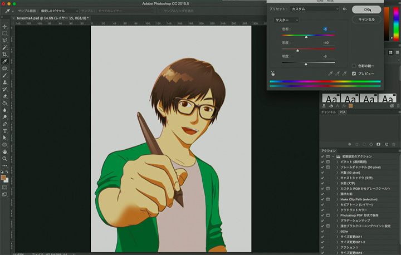Select the Eraser tool

click(x=4, y=96)
